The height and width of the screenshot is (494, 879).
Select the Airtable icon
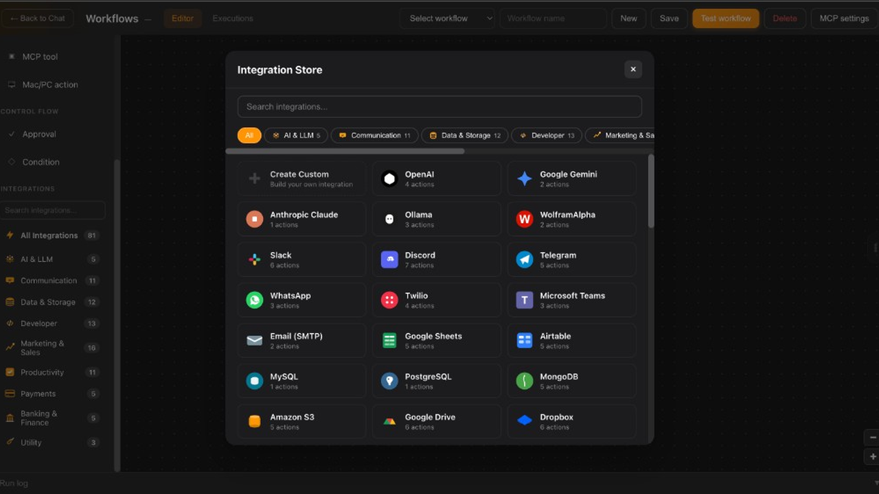click(x=525, y=341)
